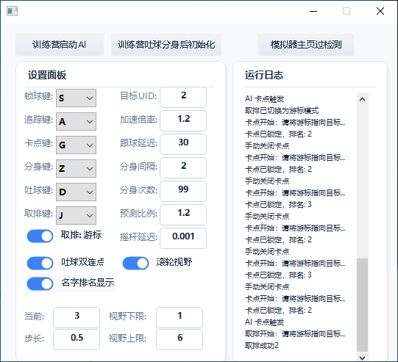Click the 跟球延迟 input field
The height and width of the screenshot is (362, 398).
click(183, 144)
